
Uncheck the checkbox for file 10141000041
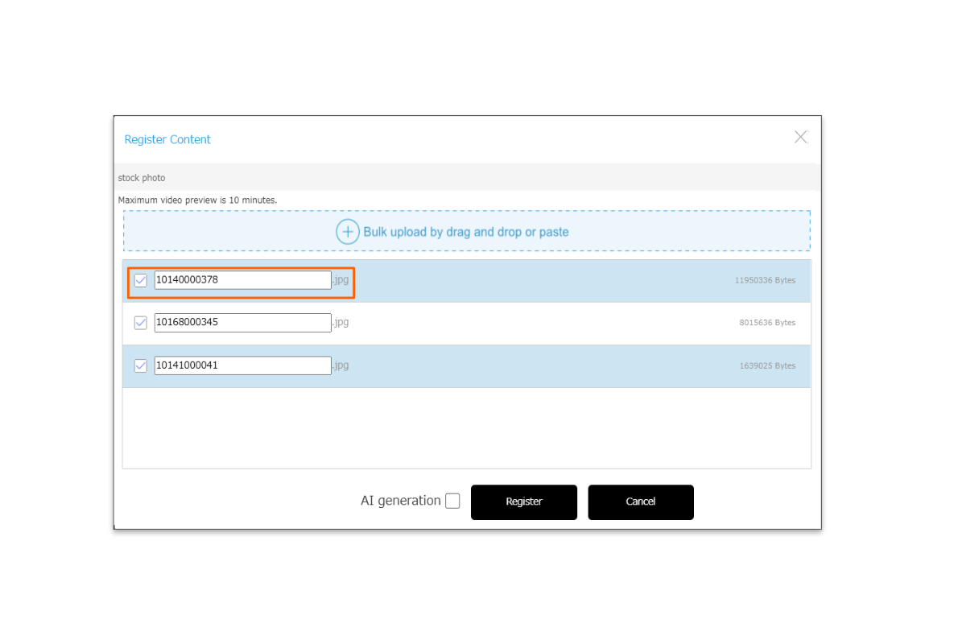point(141,365)
